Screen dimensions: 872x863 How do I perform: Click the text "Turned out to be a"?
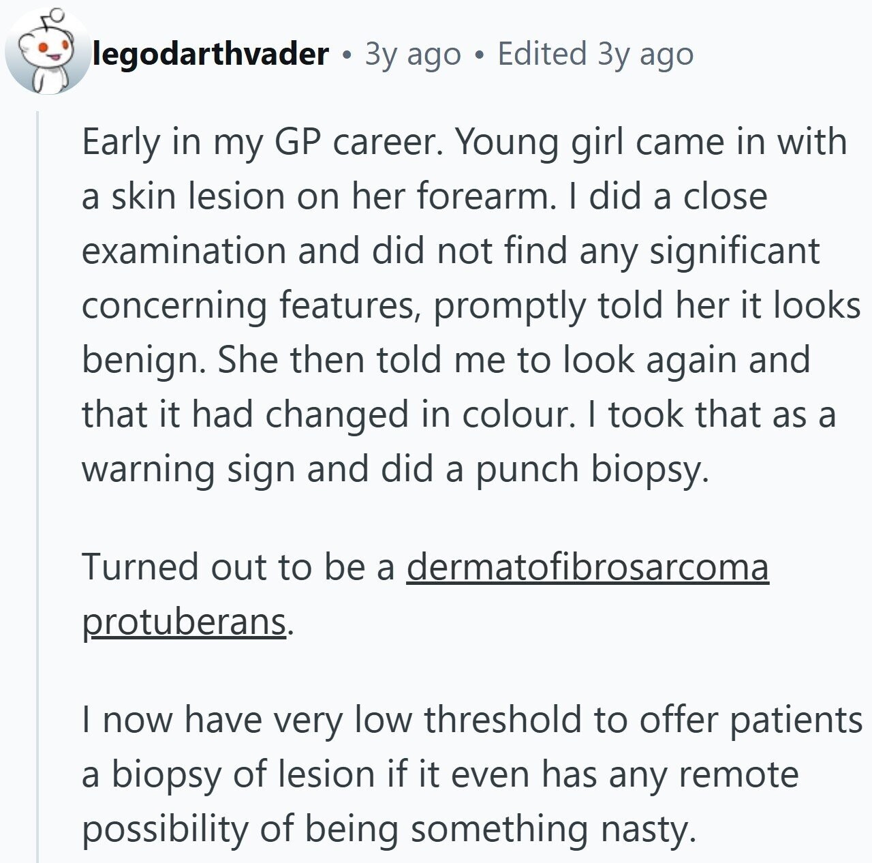tap(238, 566)
